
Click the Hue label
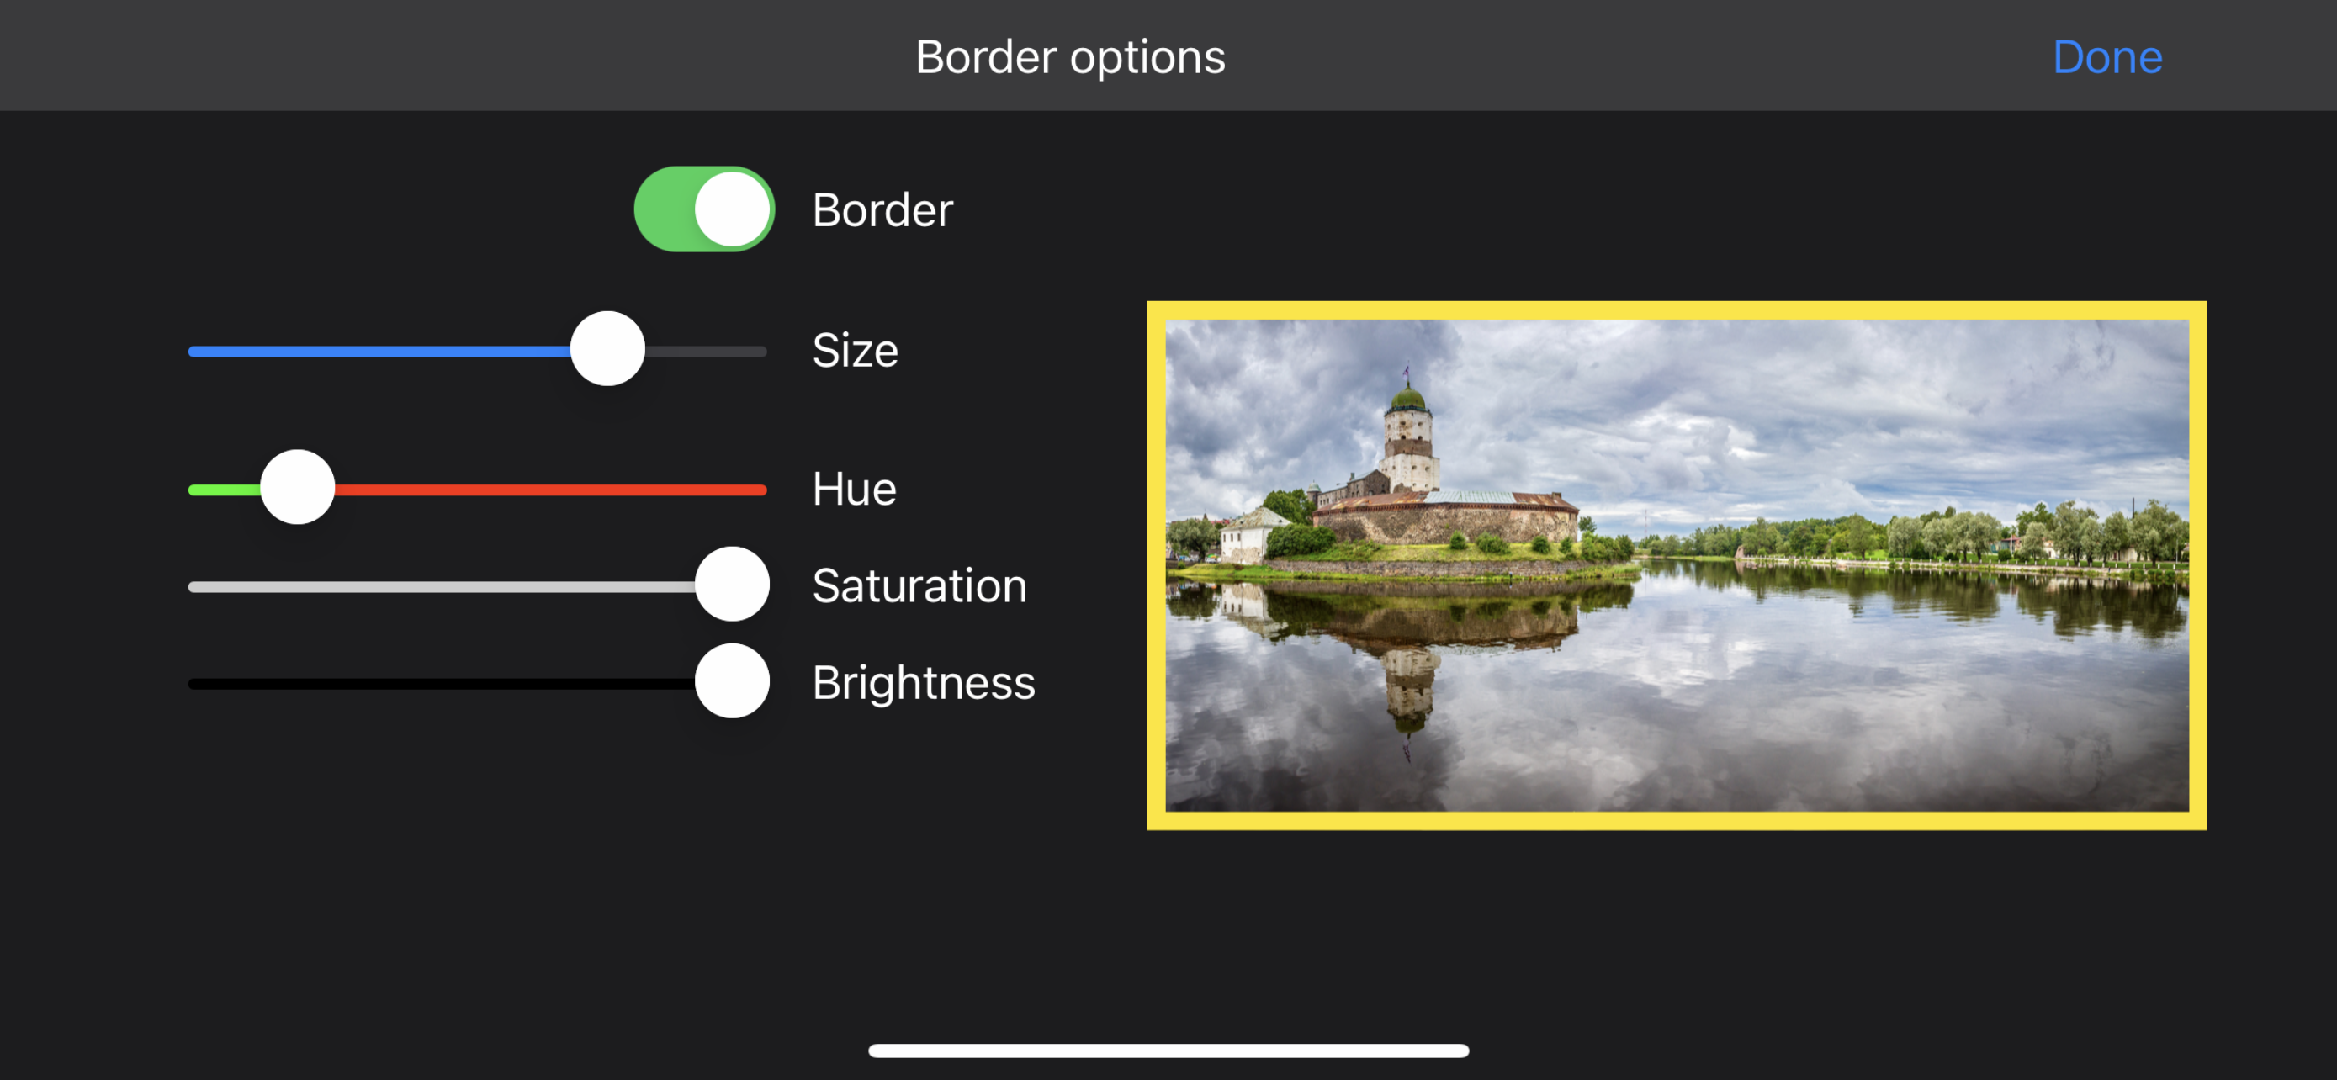854,489
